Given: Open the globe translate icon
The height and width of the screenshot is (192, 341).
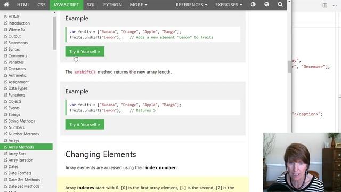Looking at the screenshot, I should pos(266,5).
